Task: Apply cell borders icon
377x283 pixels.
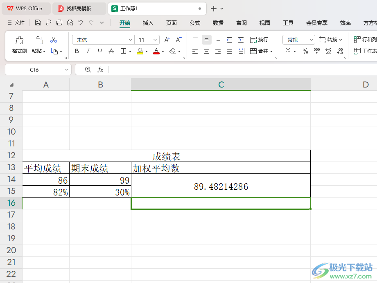Action: click(123, 51)
